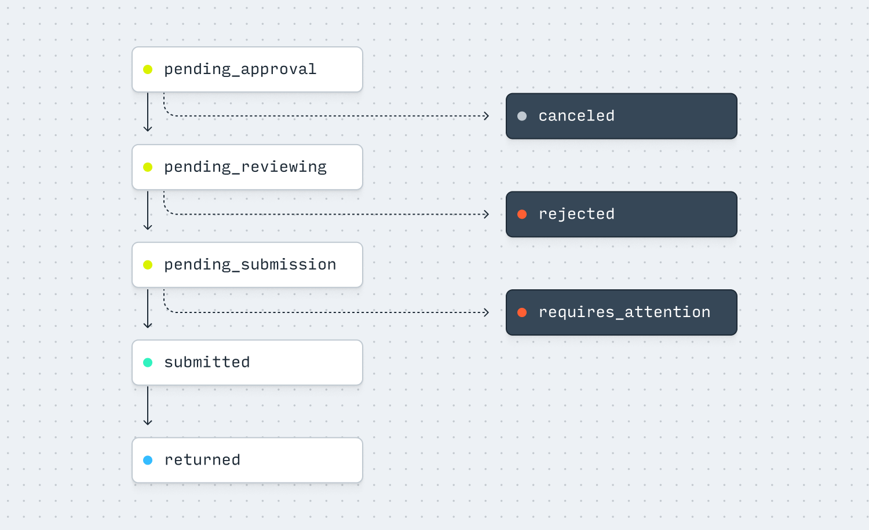Click the dashed arrowhead pointing to requires_attention
Viewport: 869px width, 530px height.
tap(486, 312)
